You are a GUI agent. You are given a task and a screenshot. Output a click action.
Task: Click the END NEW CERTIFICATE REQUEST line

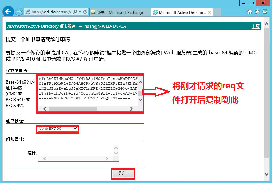coord(84,99)
